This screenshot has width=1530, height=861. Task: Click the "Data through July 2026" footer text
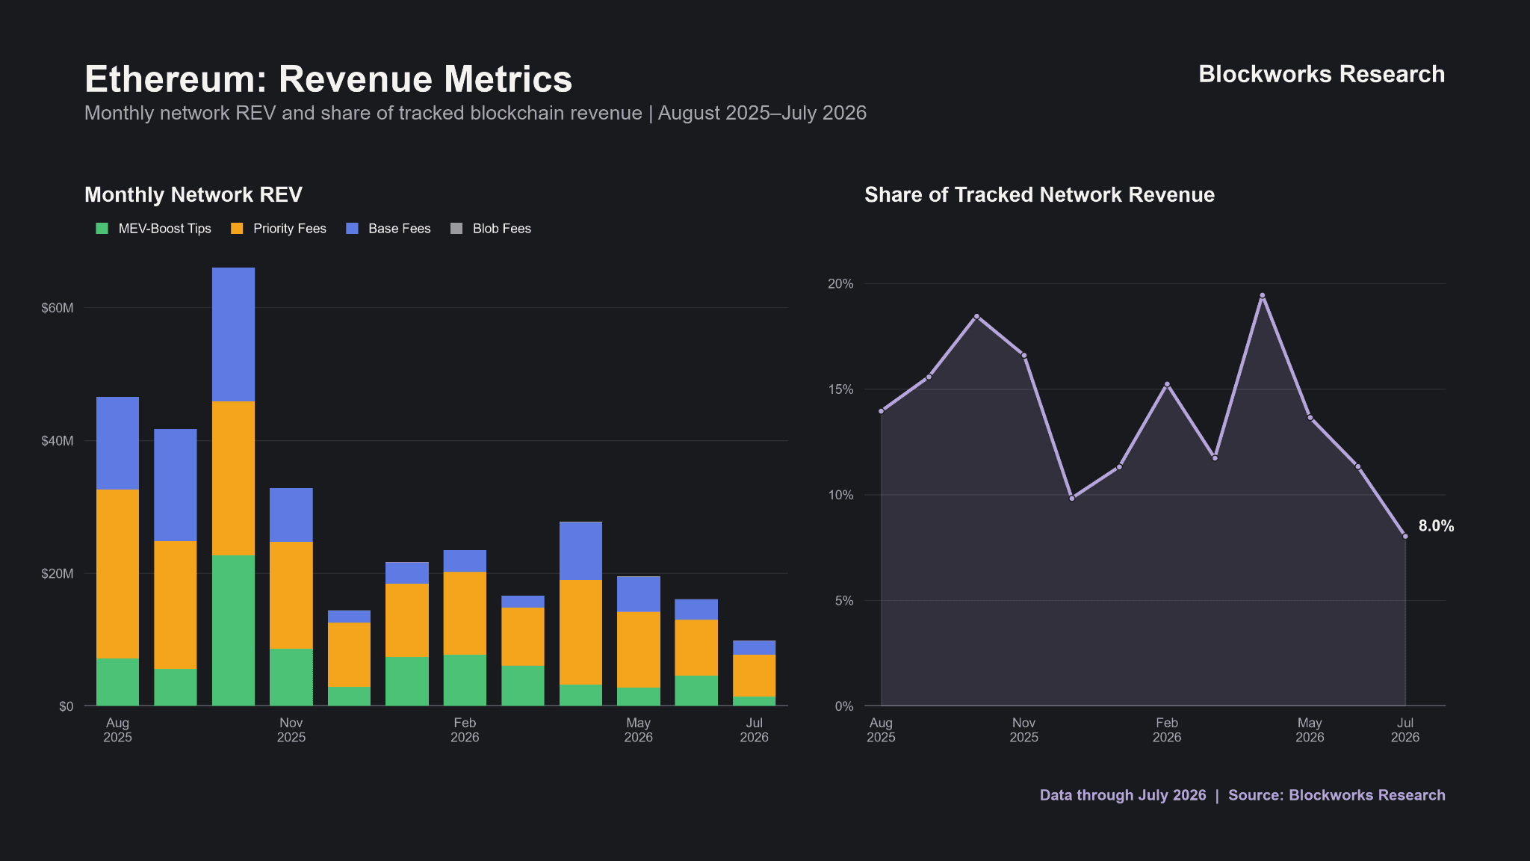pos(1123,795)
